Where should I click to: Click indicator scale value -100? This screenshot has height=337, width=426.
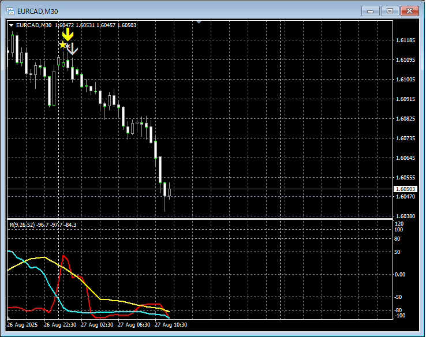click(x=399, y=316)
